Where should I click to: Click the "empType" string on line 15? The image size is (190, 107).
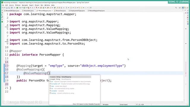click(x=56, y=66)
